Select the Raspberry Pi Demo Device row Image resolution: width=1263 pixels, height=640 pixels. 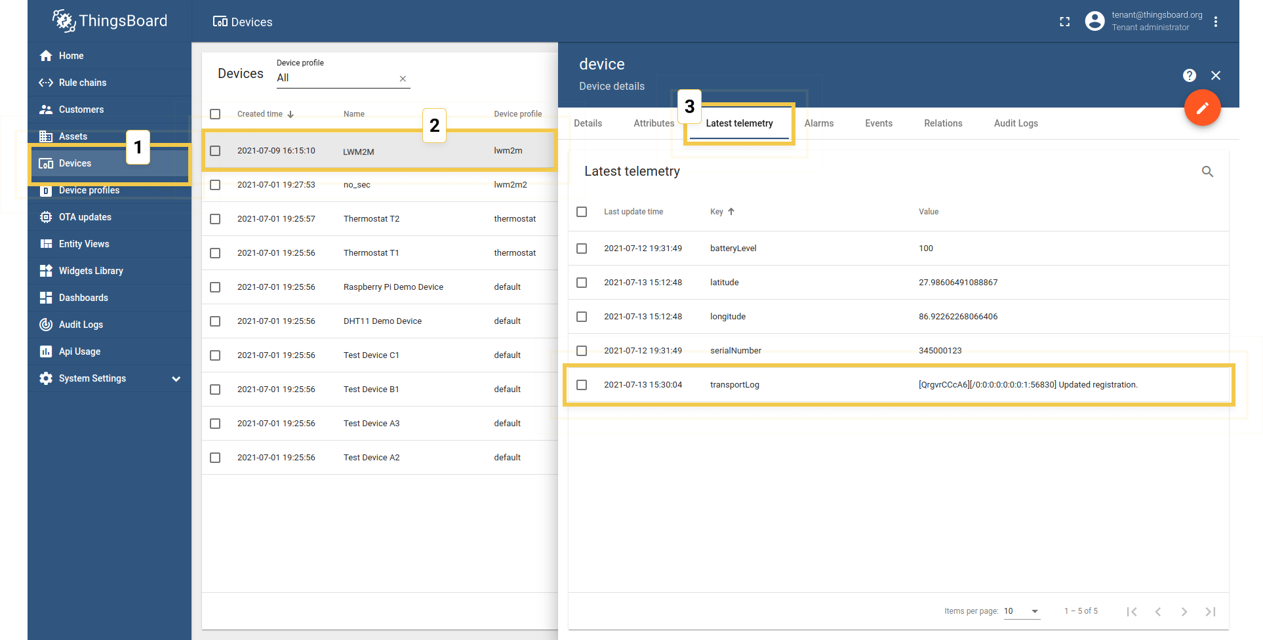393,287
